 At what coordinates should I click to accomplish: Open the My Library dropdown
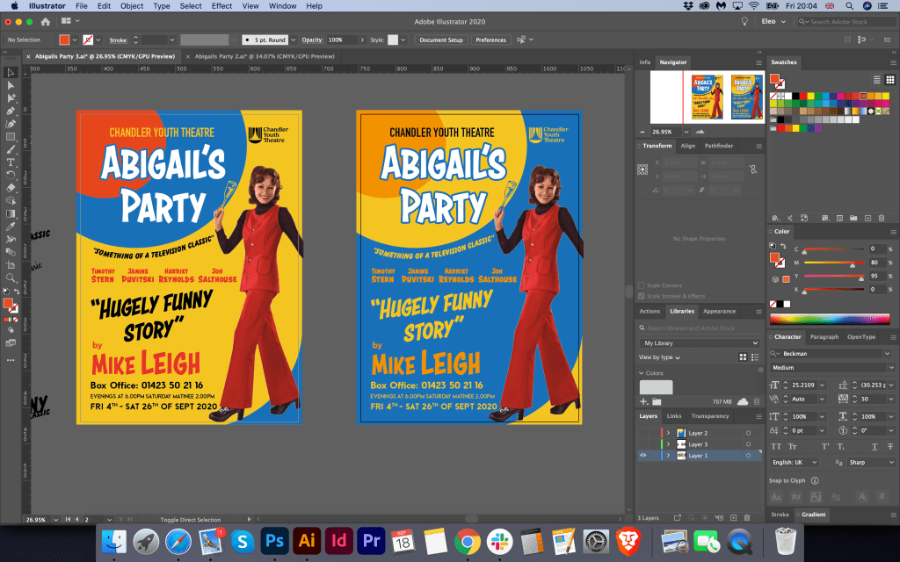pyautogui.click(x=700, y=343)
